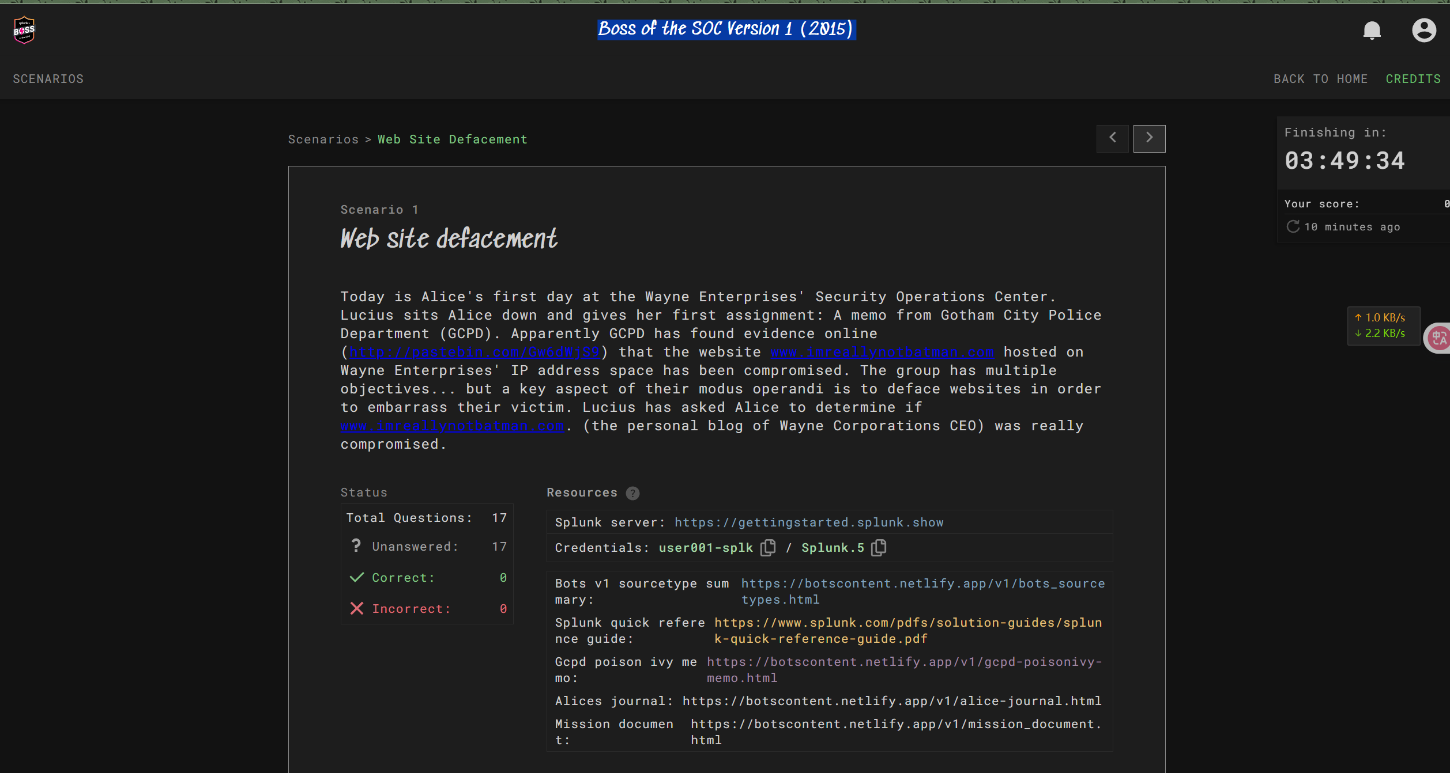The height and width of the screenshot is (773, 1450).
Task: Click the Unanswered question mark icon
Action: [356, 545]
